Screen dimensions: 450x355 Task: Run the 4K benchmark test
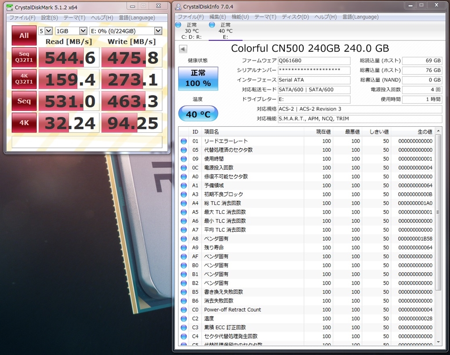coord(24,123)
